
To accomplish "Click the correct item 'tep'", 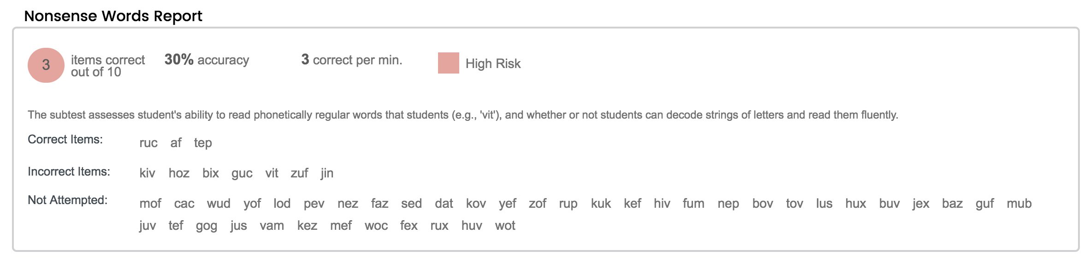I will (203, 143).
